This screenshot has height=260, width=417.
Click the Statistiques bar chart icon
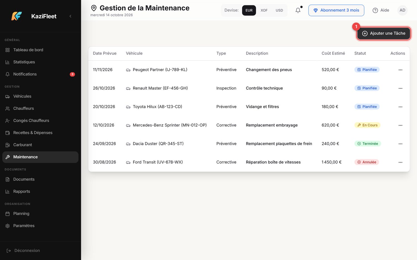click(8, 62)
